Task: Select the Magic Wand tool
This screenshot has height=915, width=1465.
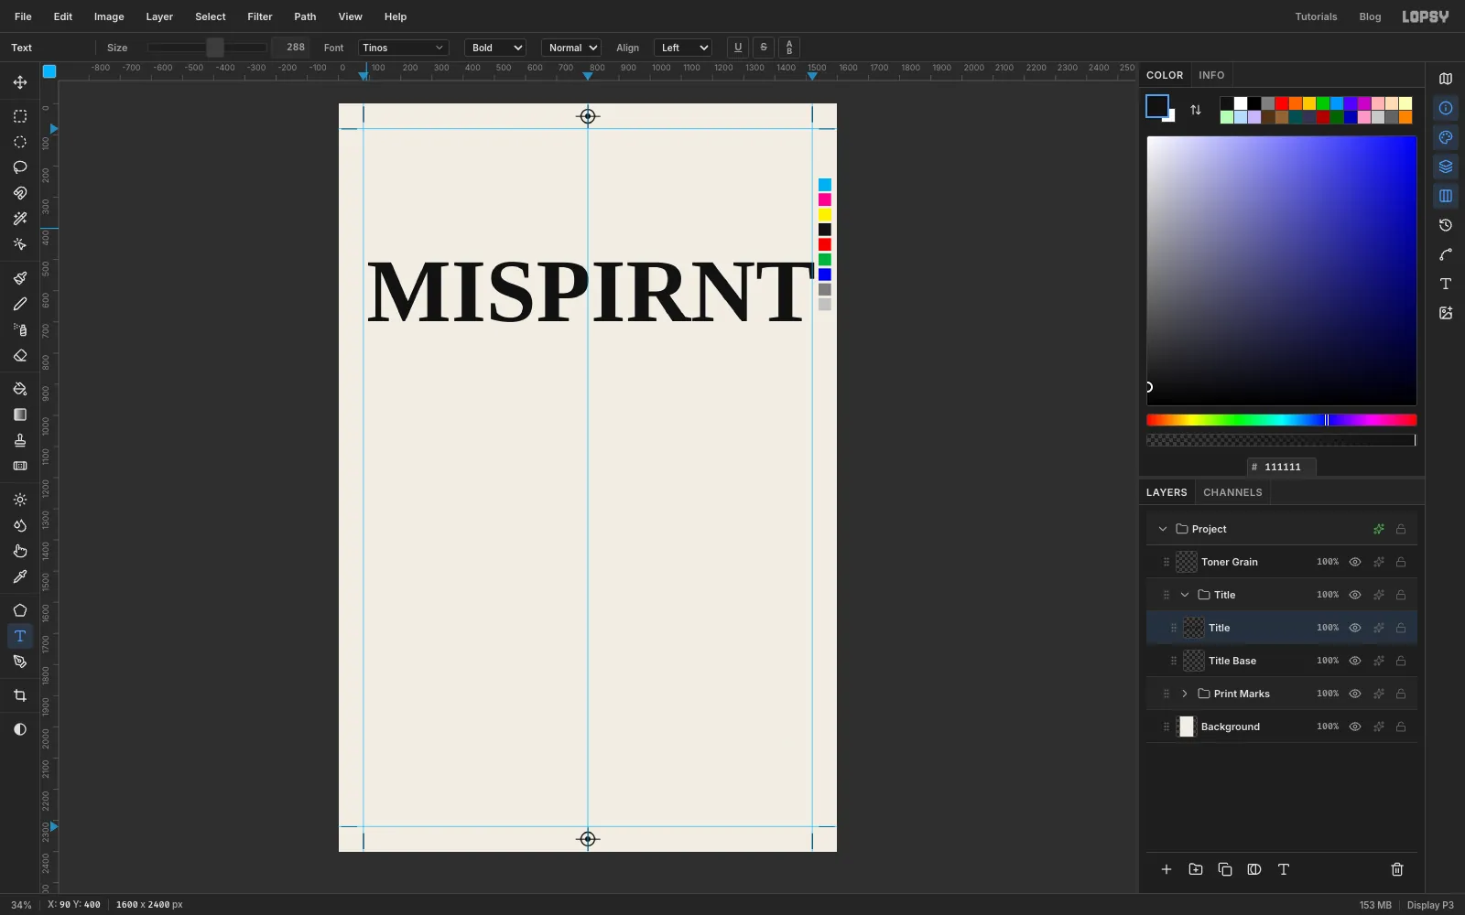Action: (20, 219)
